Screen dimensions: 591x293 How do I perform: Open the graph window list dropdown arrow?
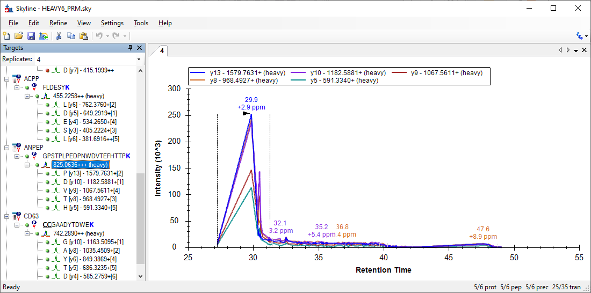pyautogui.click(x=575, y=50)
